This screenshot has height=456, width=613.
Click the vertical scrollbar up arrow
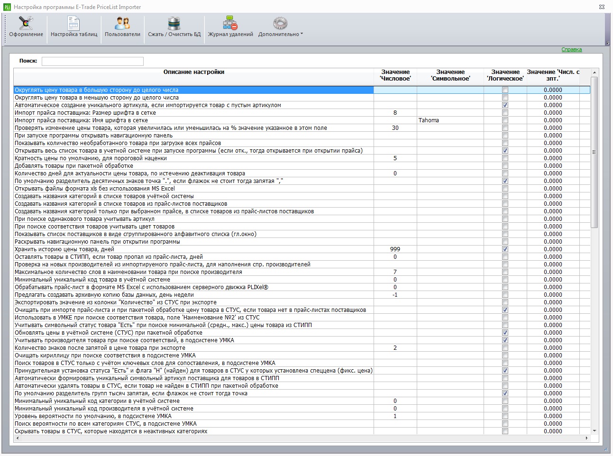(x=595, y=73)
